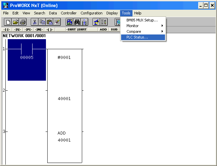Image resolution: width=217 pixels, height=166 pixels.
Task: Expand the Compare submenu
Action: click(x=143, y=31)
